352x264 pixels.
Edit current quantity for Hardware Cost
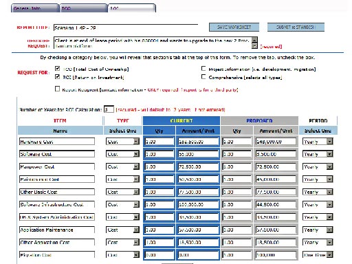click(159, 142)
